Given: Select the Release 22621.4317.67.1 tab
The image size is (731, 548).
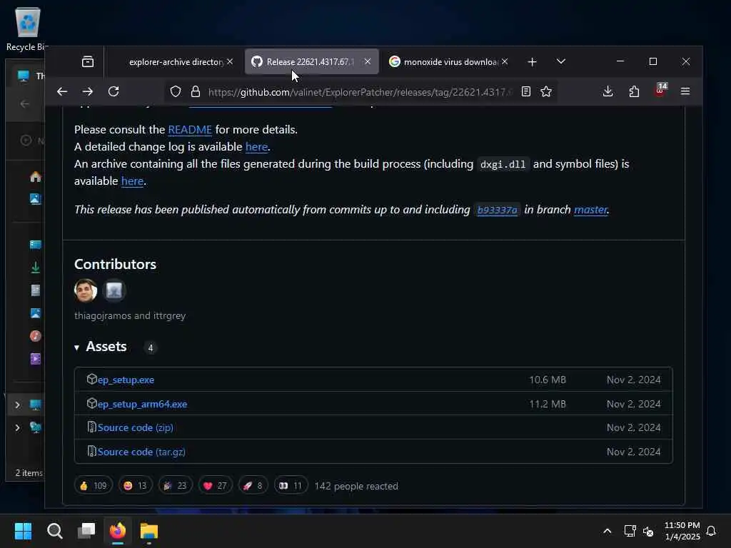Looking at the screenshot, I should pyautogui.click(x=310, y=61).
